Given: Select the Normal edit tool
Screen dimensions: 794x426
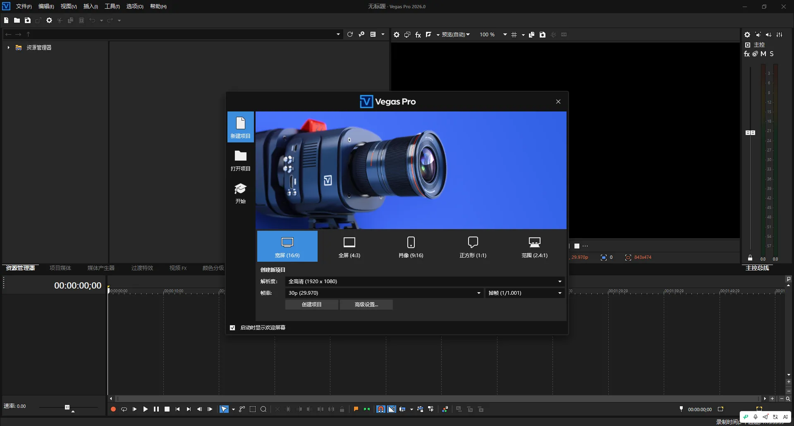Looking at the screenshot, I should 224,409.
